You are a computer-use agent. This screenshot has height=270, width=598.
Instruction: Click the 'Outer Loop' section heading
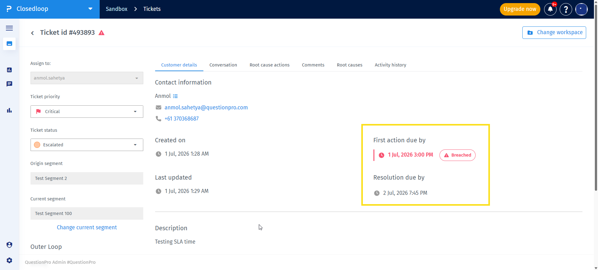point(46,247)
